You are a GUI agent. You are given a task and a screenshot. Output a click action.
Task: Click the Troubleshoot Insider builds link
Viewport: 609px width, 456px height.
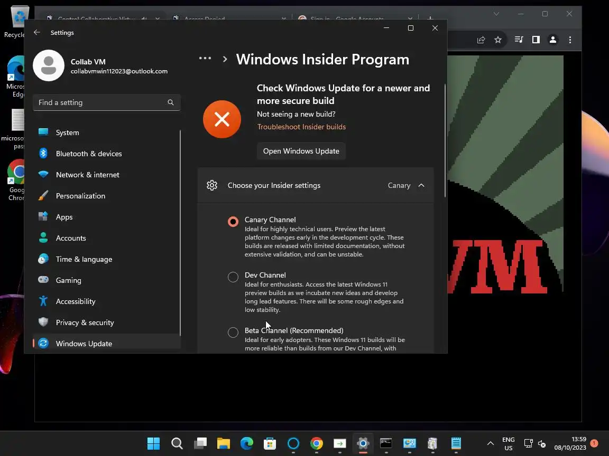pos(301,127)
